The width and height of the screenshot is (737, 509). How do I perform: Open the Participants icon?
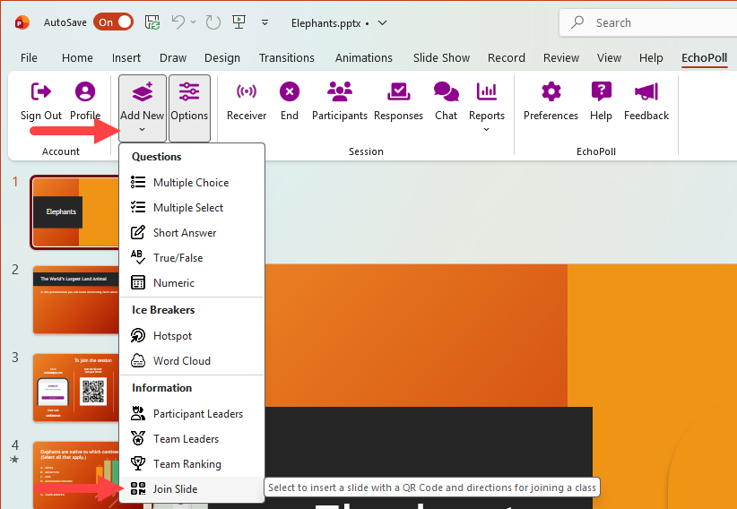339,91
